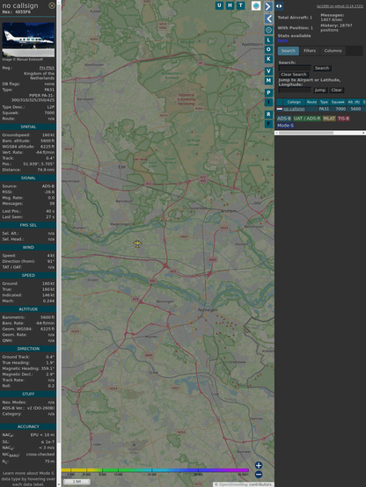
Task: Zoom in with the plus button
Action: pyautogui.click(x=259, y=465)
